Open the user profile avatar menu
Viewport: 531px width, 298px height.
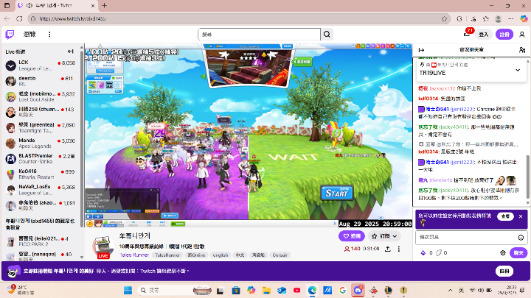[x=522, y=34]
